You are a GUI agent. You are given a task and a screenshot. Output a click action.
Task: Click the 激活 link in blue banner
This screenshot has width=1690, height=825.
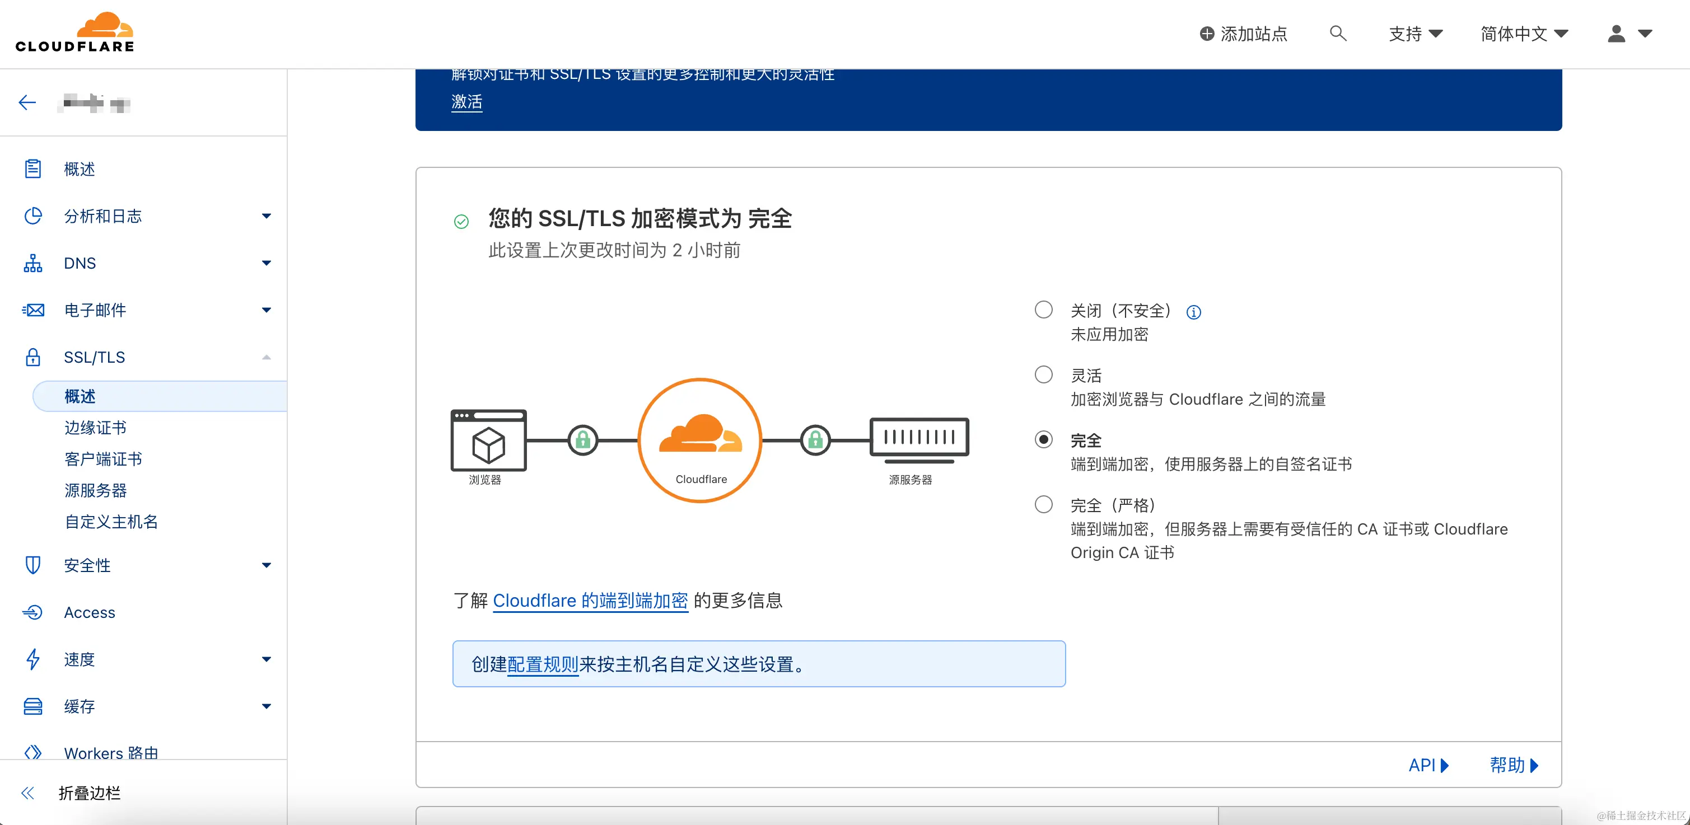coord(466,102)
